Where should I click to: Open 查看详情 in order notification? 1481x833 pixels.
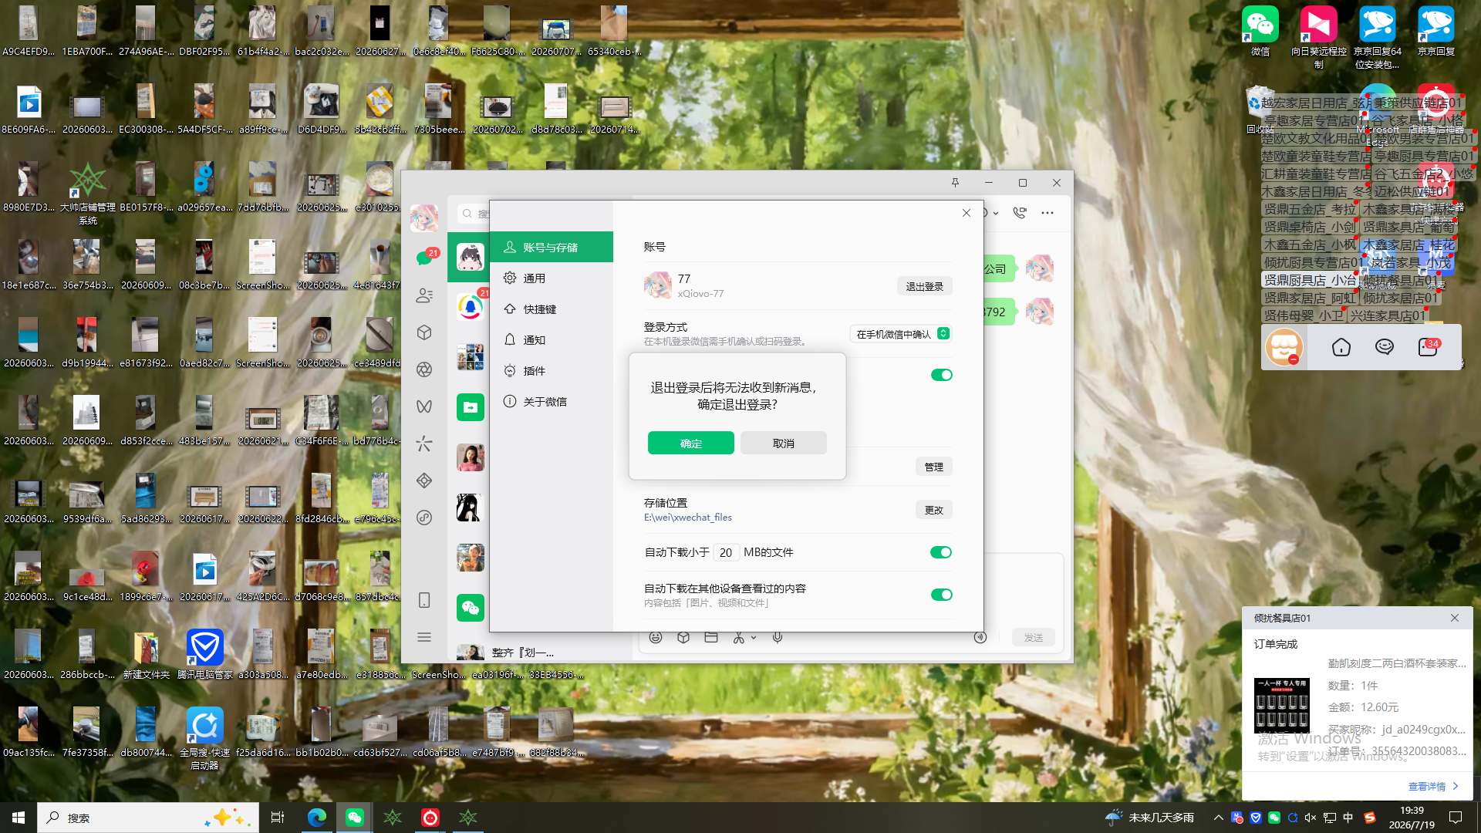[1432, 787]
